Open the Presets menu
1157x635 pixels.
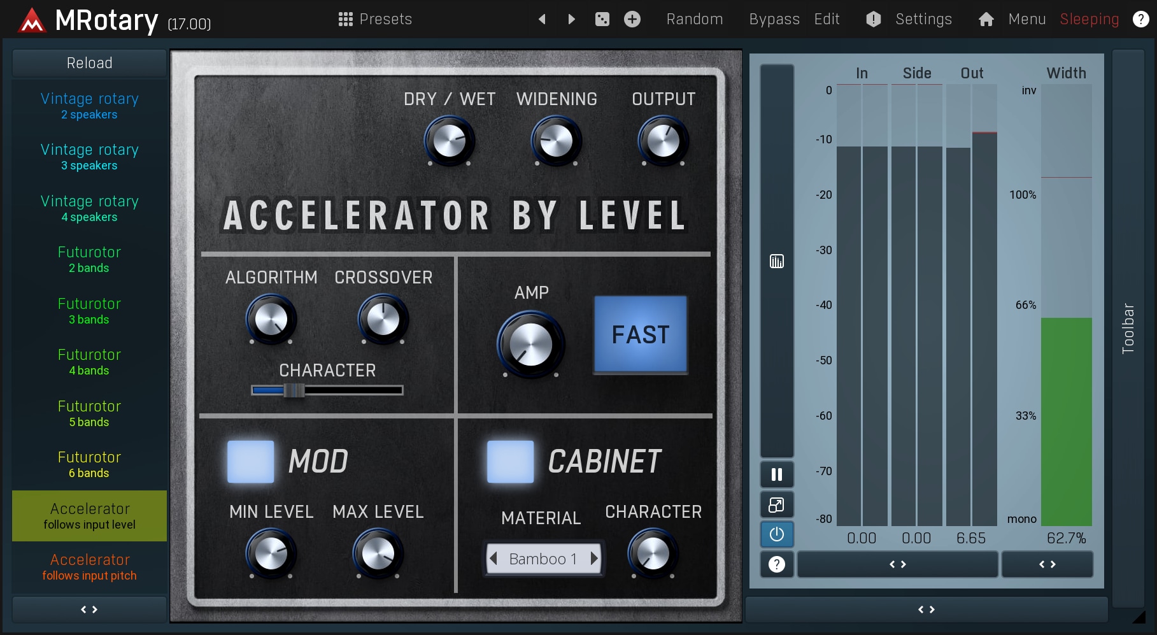375,19
